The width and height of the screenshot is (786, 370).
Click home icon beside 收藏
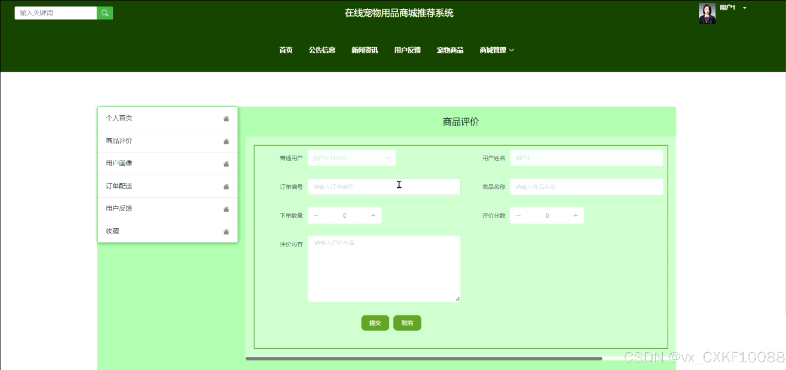pyautogui.click(x=226, y=232)
